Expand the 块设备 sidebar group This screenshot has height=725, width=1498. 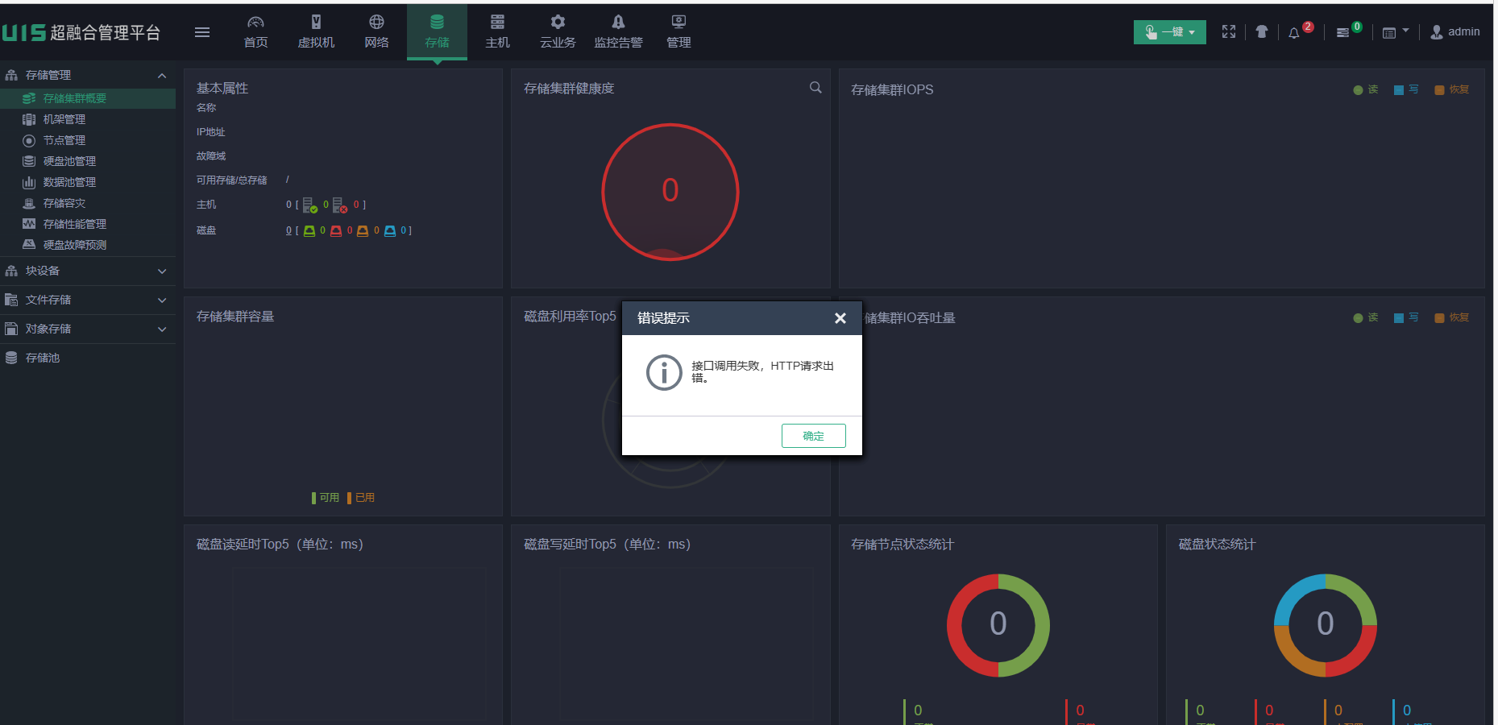click(x=88, y=271)
